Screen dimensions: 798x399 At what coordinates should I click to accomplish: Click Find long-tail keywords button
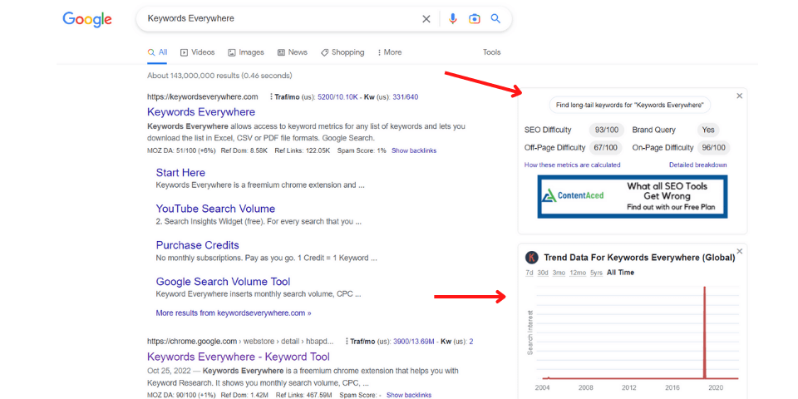pyautogui.click(x=629, y=106)
